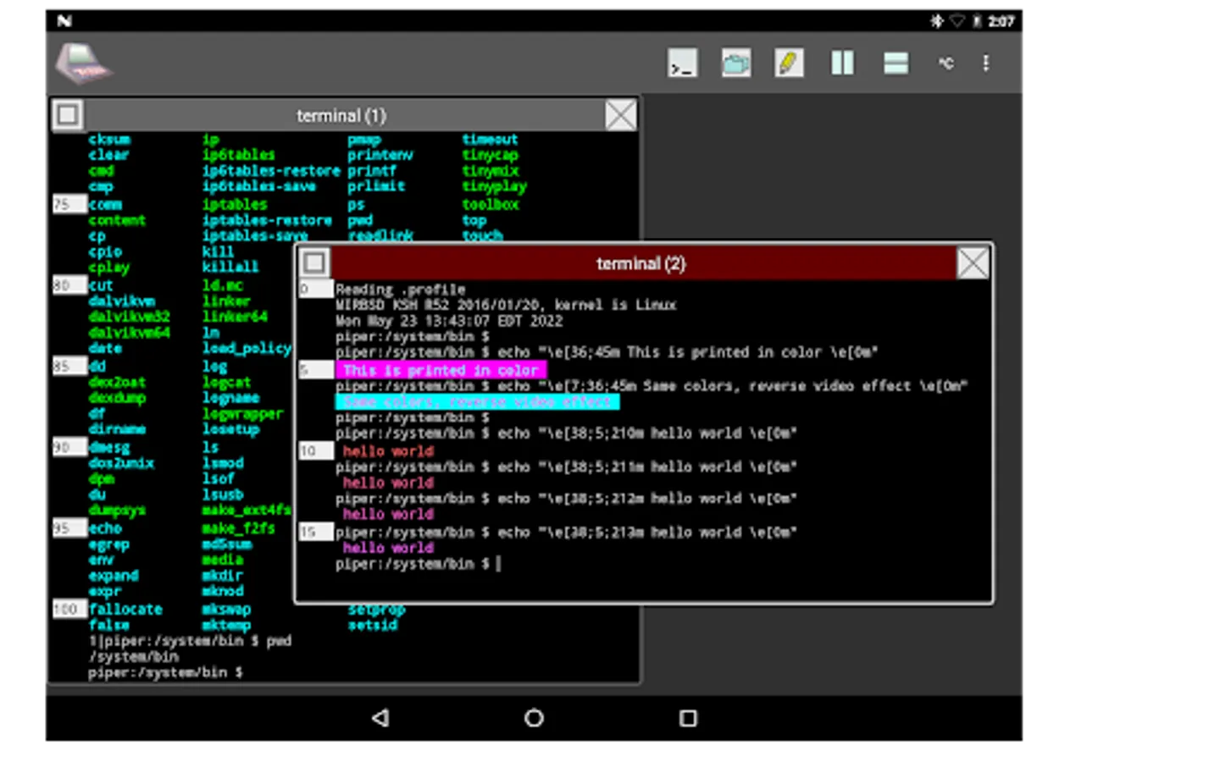1220x762 pixels.
Task: Click line number 100 marker in terminal (1)
Action: [66, 609]
